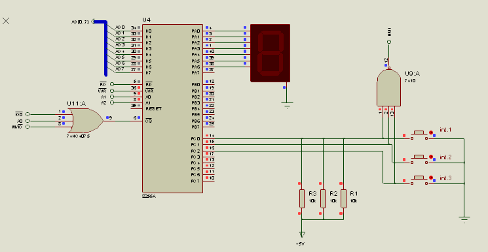488x252 pixels.
Task: Click resistor R1 symbol
Action: click(x=343, y=198)
